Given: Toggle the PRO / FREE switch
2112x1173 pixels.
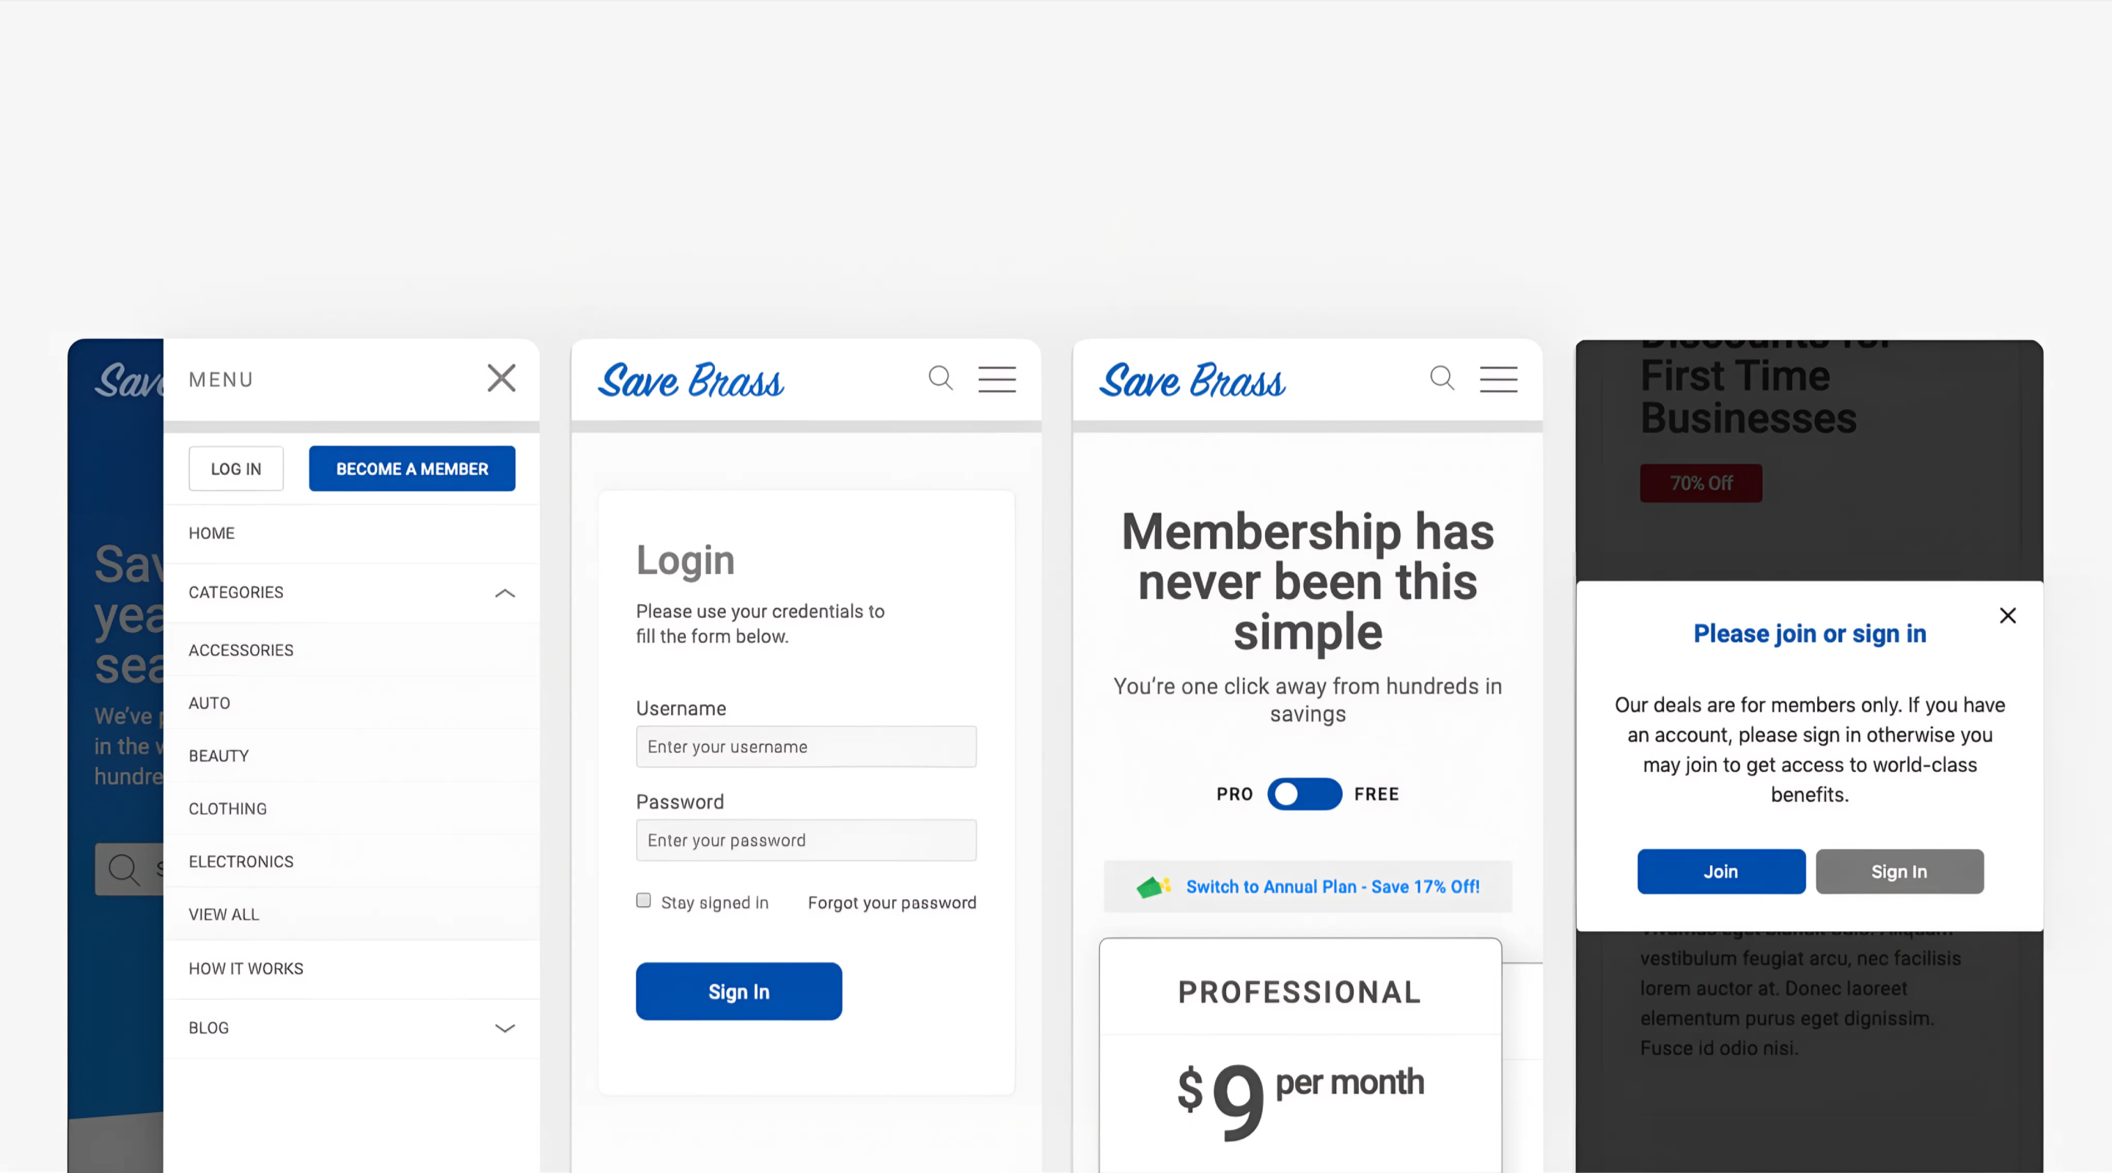Looking at the screenshot, I should (1304, 793).
